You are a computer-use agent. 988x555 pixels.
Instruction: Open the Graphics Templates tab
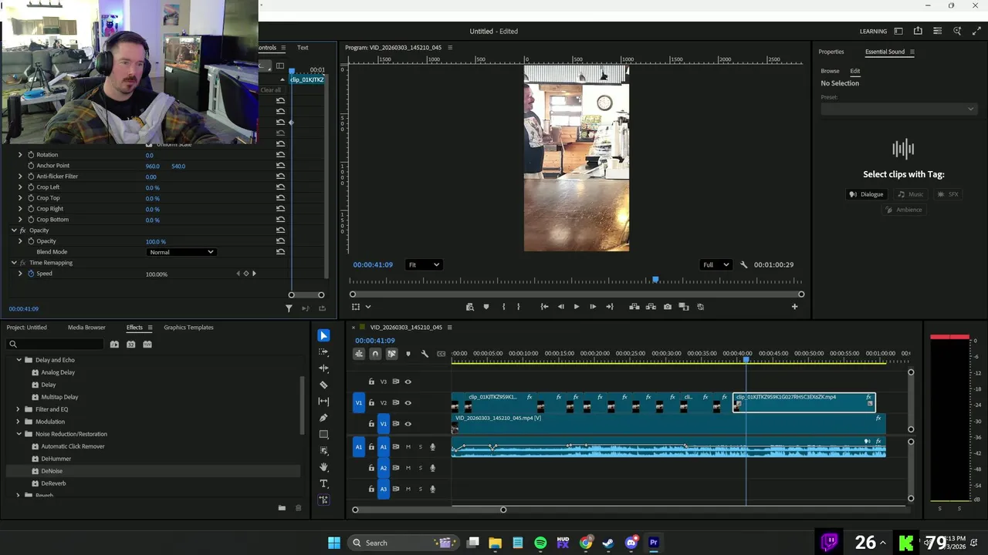click(x=188, y=328)
